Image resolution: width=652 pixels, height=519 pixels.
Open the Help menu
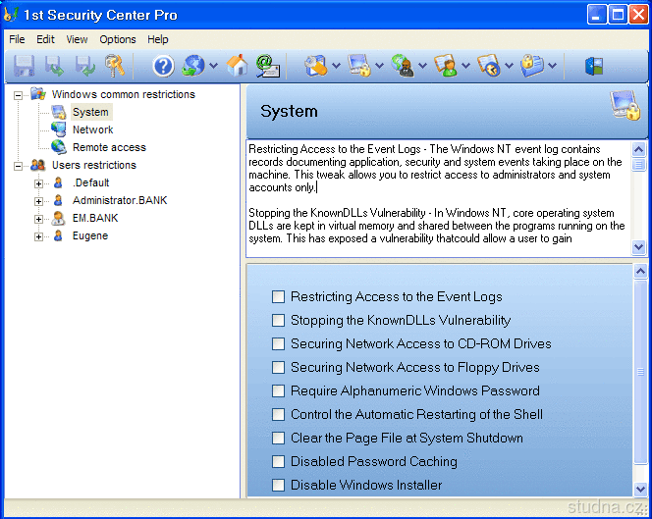157,39
